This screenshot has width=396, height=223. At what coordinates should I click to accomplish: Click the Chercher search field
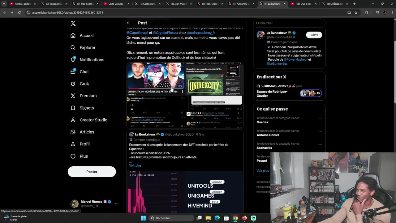pos(289,23)
